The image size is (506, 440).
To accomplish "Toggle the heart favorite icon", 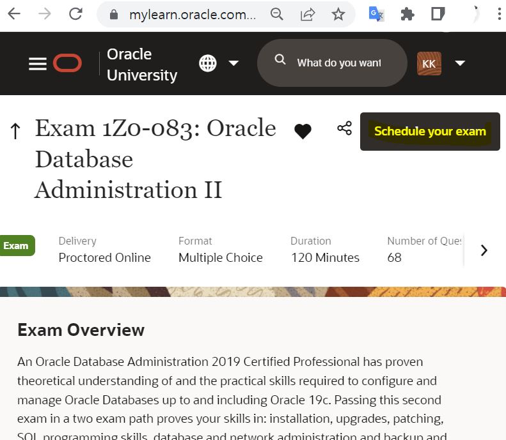I will click(303, 131).
